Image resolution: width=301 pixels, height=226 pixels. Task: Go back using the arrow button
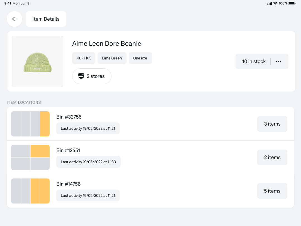pos(14,19)
